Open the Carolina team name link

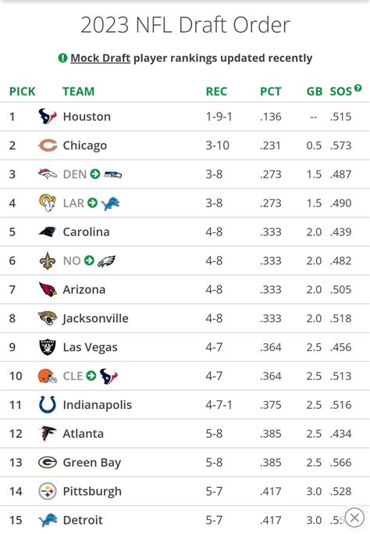(87, 232)
